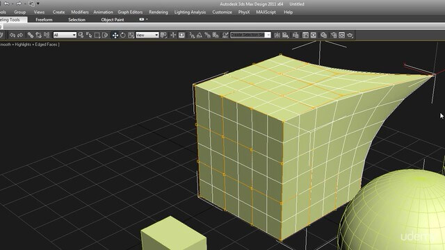
Task: Open Edit Named Selection Sets
Action: click(x=225, y=35)
